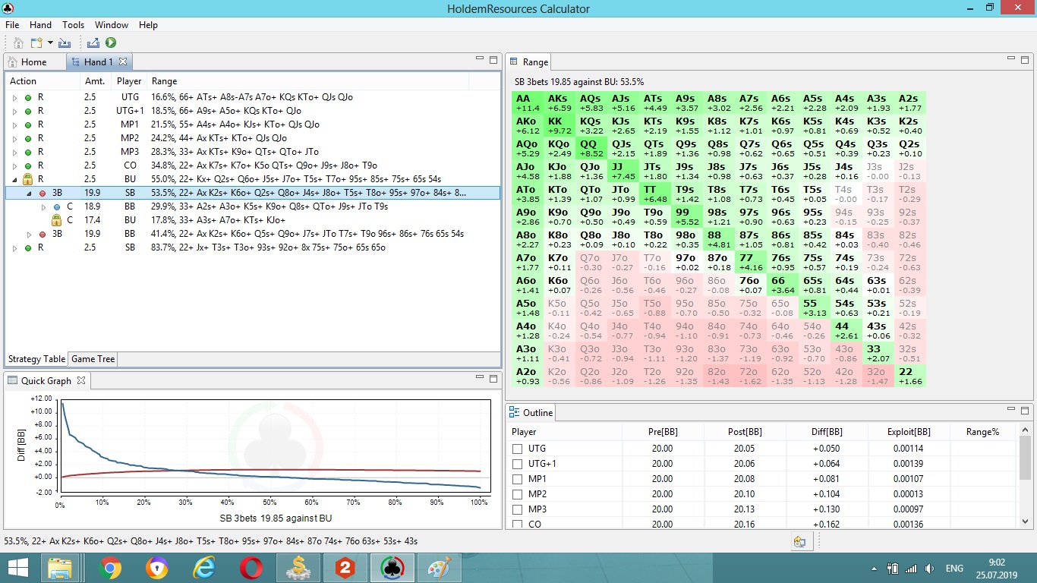Tick the UTG+1 checkbox in Outline

click(x=518, y=464)
